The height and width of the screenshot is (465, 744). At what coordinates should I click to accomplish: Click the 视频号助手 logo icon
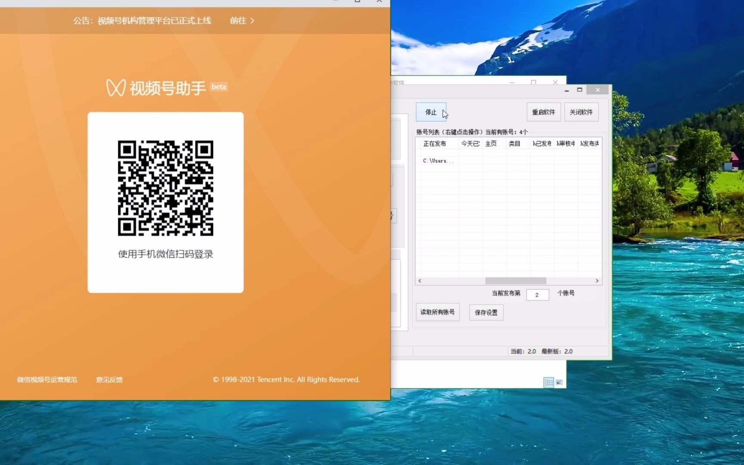coord(116,87)
